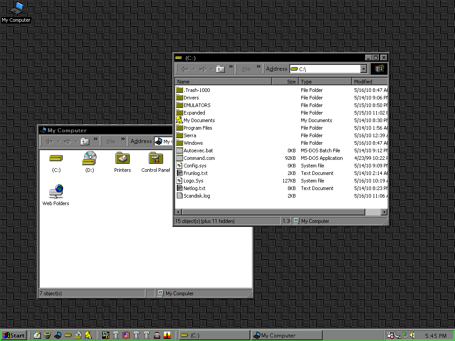
Task: Click the cable plug tray icon
Action: (398, 336)
